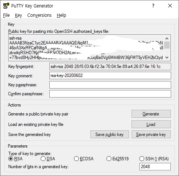Click the public key box scroll down arrow
The height and width of the screenshot is (176, 179).
click(167, 58)
